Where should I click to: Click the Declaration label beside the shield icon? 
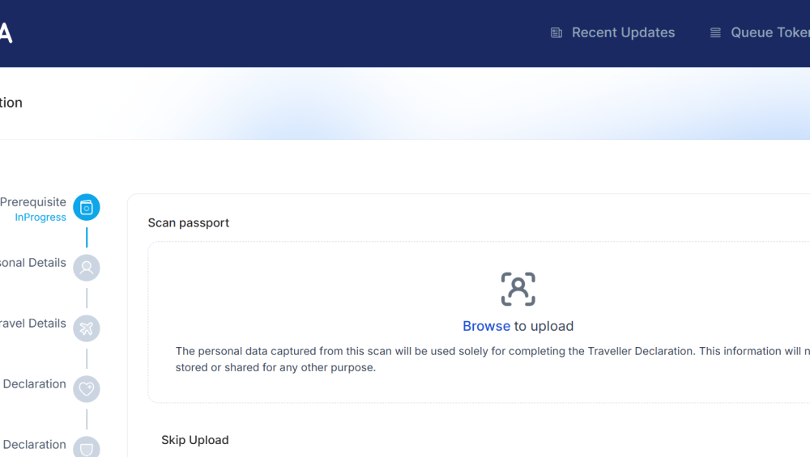coord(34,445)
